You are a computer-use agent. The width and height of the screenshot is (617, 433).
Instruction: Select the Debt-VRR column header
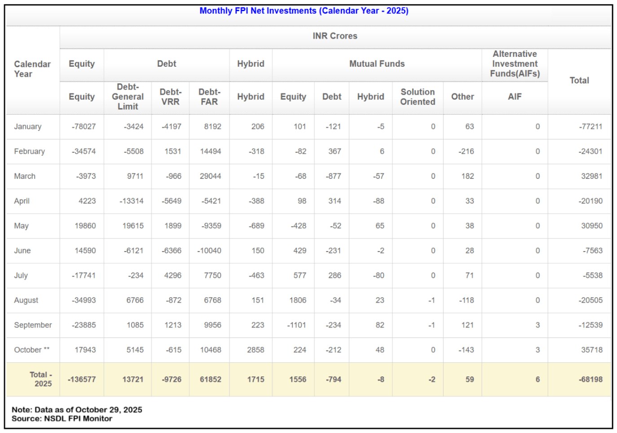[170, 97]
